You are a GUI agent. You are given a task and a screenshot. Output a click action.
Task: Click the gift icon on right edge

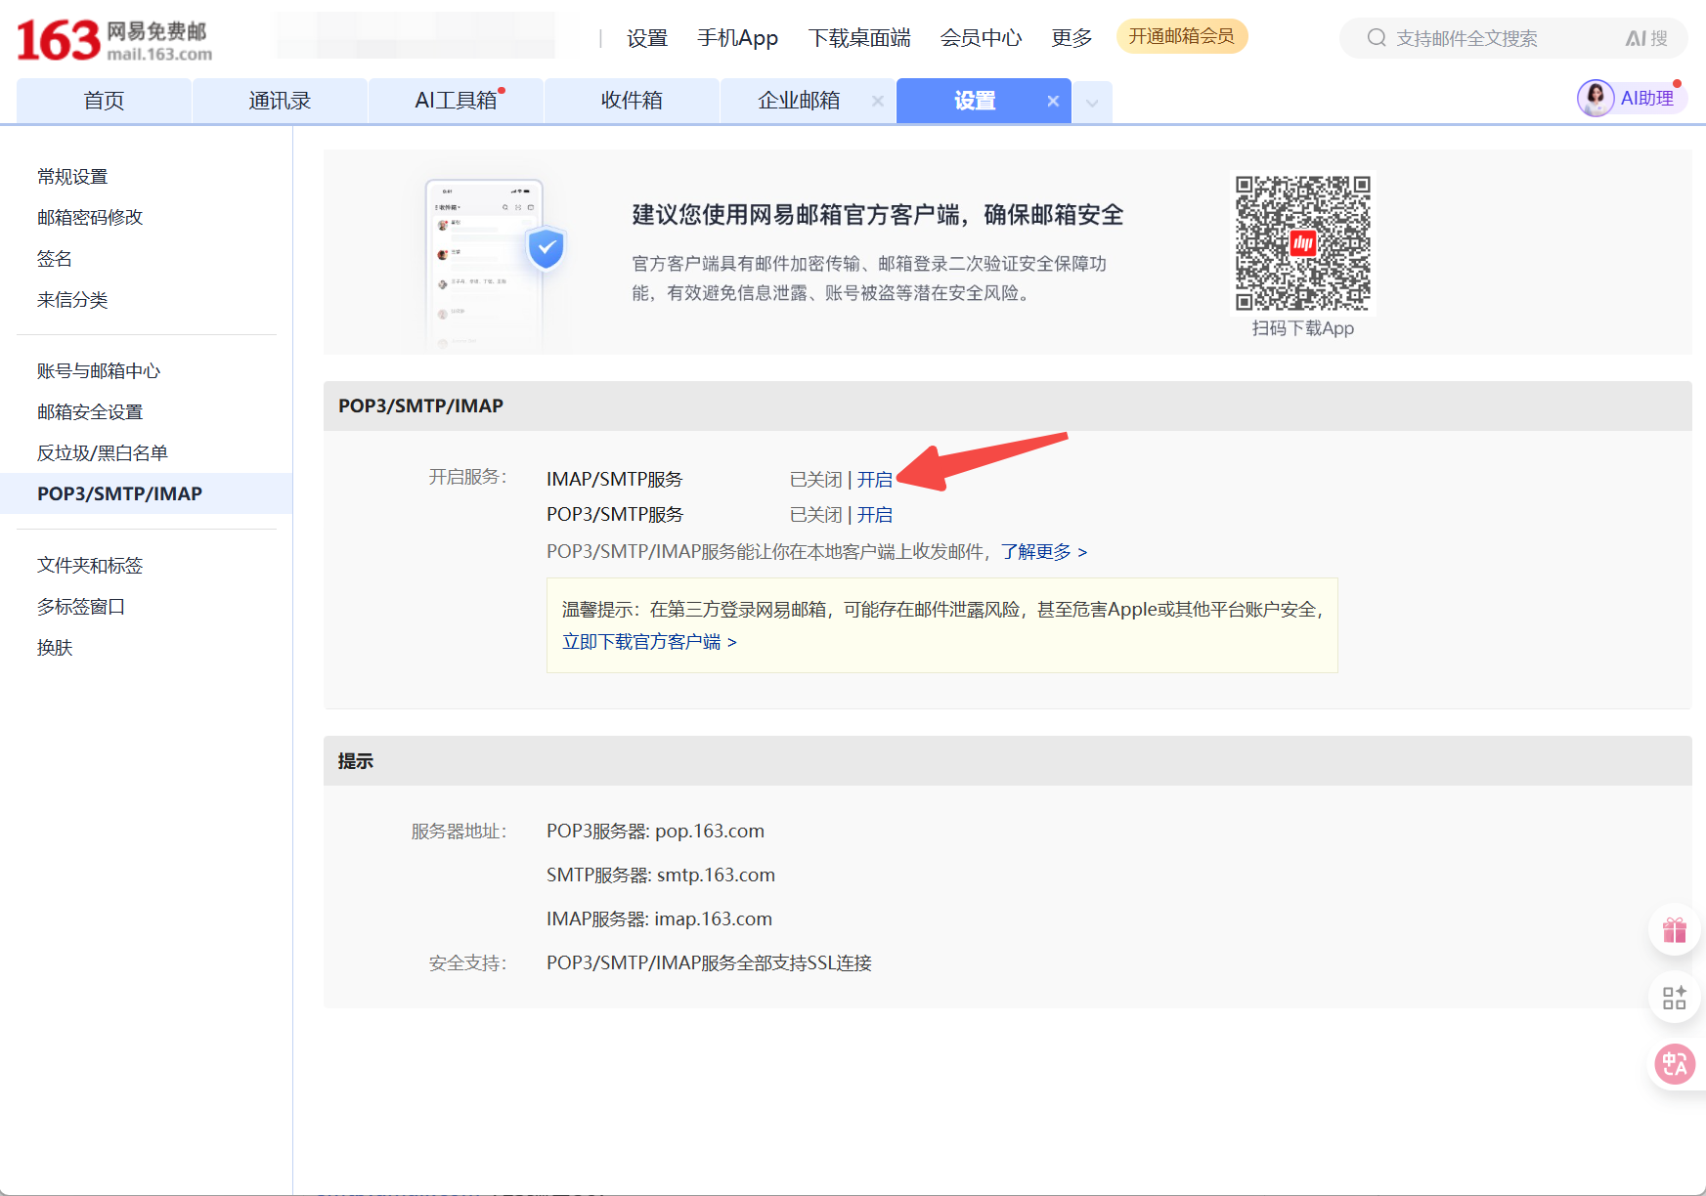coord(1674,930)
